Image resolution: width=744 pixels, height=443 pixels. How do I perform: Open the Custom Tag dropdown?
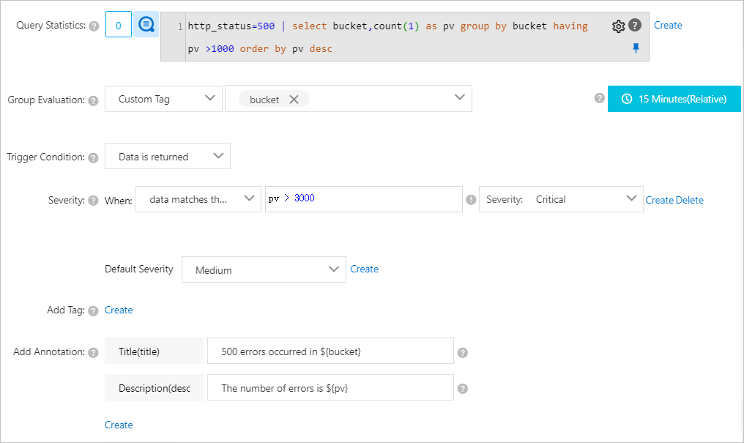point(164,99)
